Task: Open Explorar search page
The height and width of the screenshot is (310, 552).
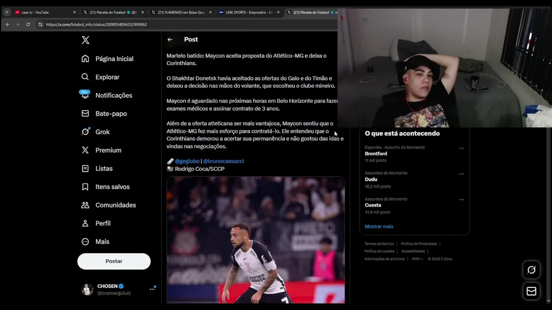Action: 101,77
